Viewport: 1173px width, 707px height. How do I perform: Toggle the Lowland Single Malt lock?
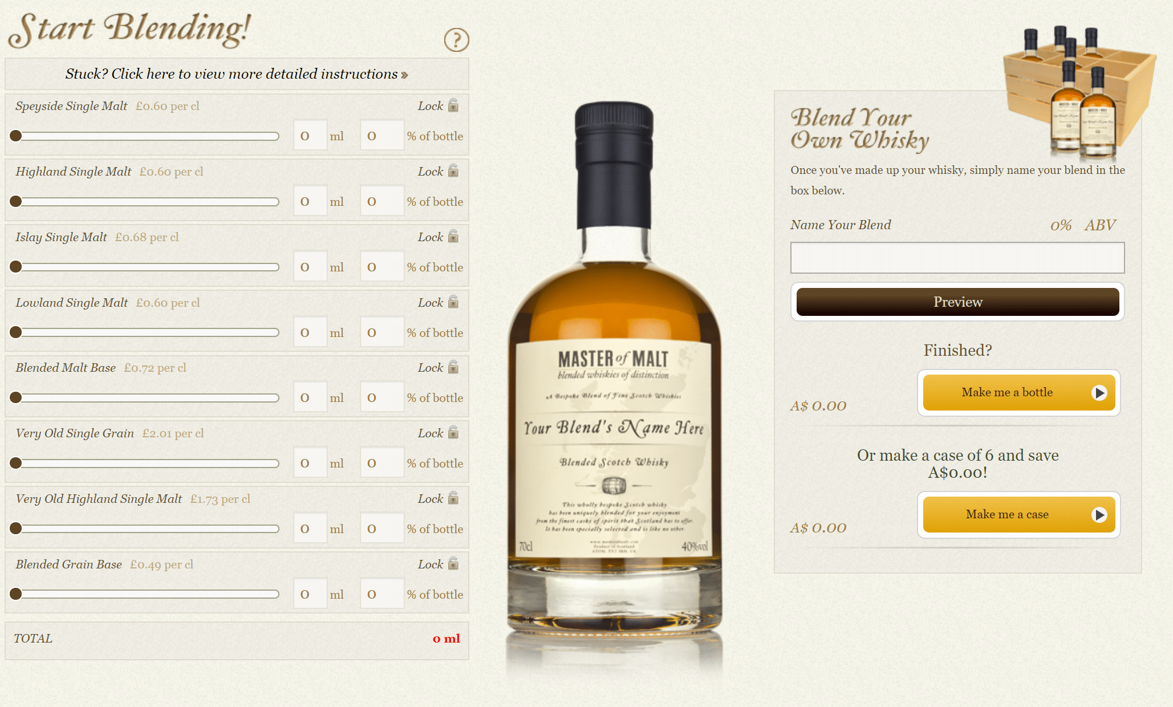pos(453,302)
